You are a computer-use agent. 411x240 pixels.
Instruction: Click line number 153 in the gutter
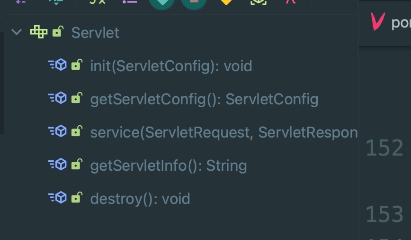tap(384, 214)
